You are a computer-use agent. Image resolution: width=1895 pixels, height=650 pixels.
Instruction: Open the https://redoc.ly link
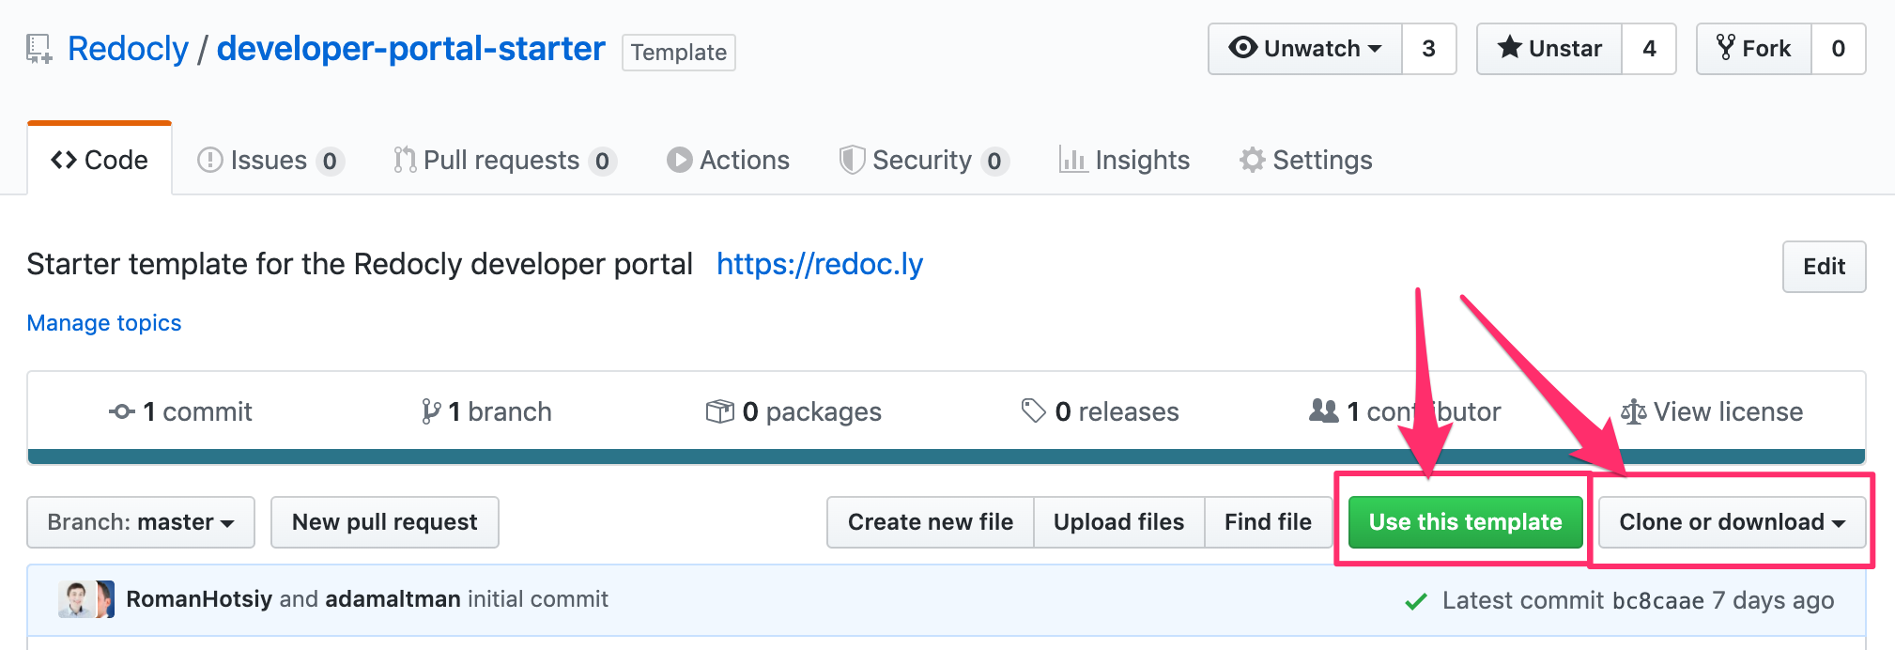point(820,265)
